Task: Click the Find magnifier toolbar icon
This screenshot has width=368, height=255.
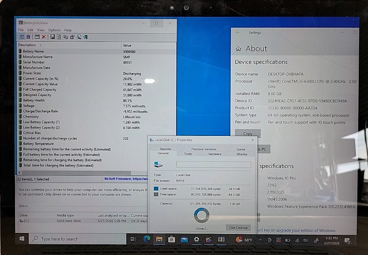Action: pyautogui.click(x=79, y=37)
